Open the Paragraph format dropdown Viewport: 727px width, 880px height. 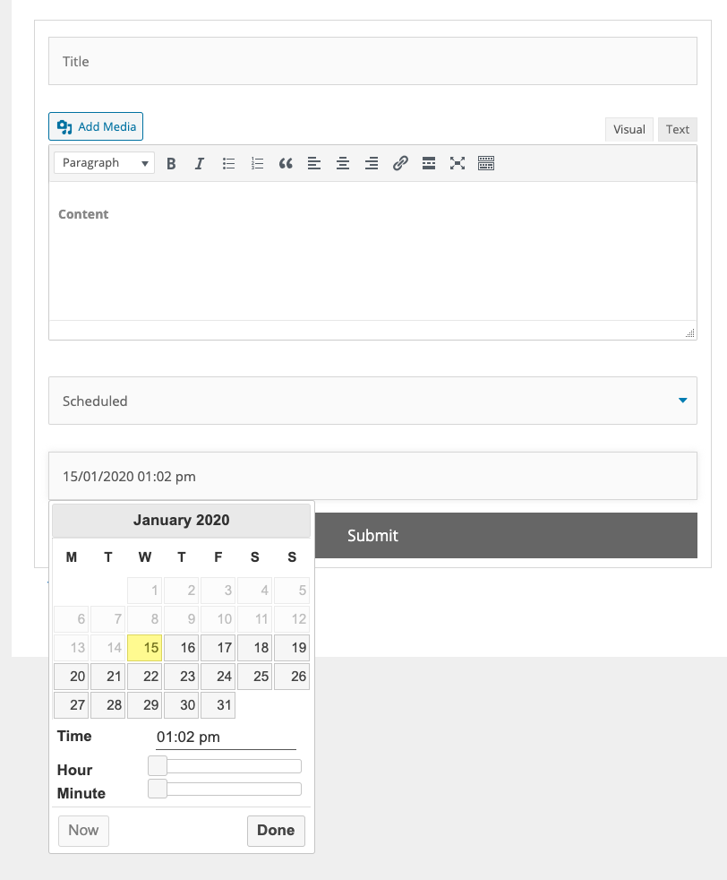click(104, 162)
